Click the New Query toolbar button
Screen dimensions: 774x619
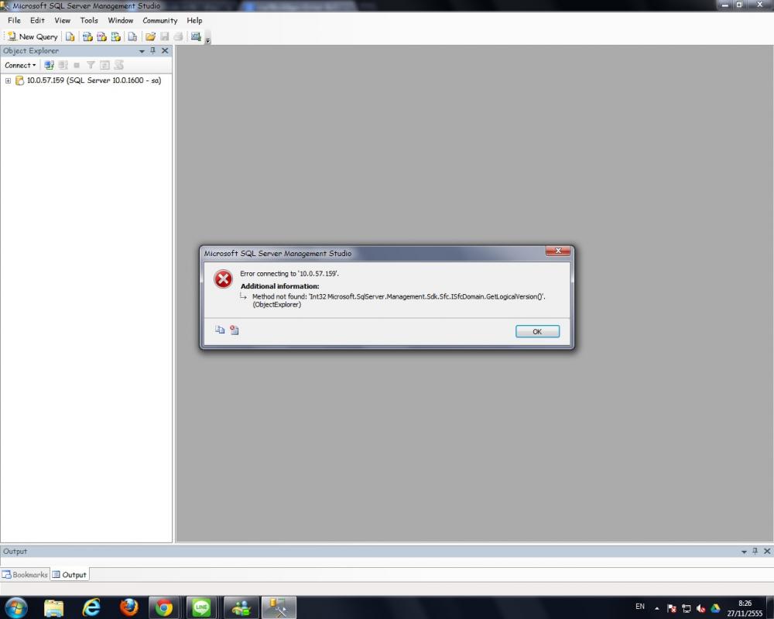33,36
